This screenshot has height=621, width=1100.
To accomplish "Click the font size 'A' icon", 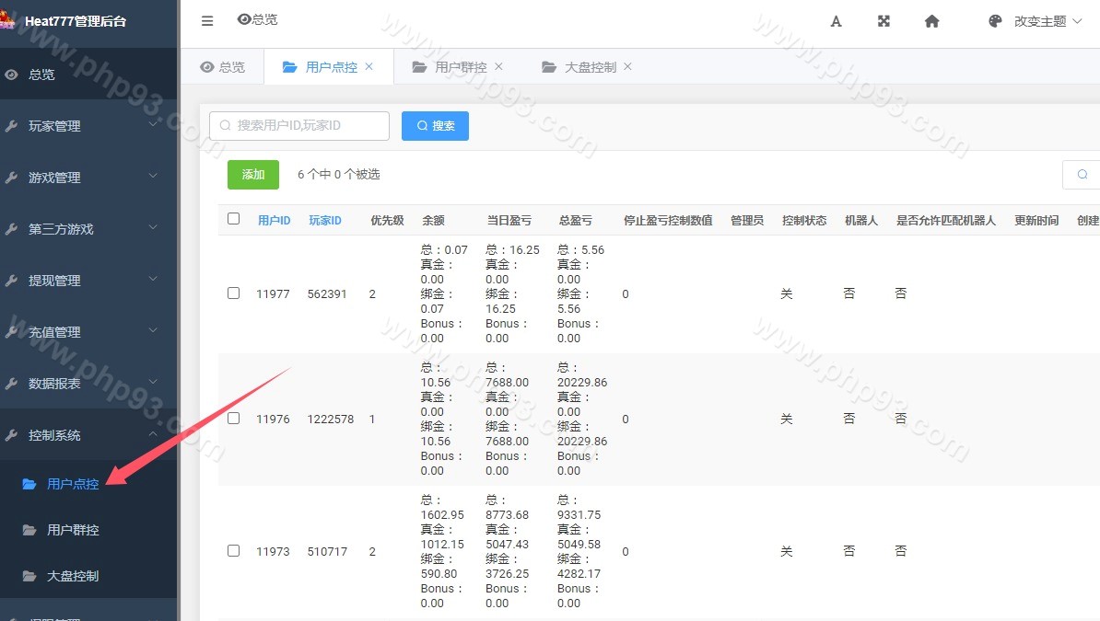I will (x=836, y=21).
